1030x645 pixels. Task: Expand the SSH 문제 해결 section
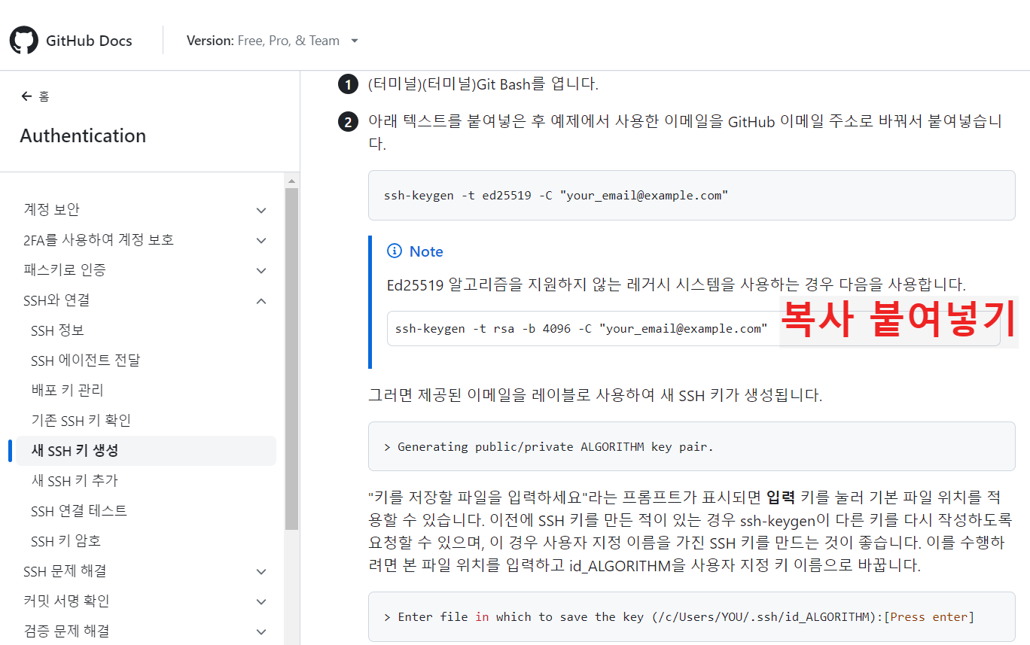click(145, 571)
